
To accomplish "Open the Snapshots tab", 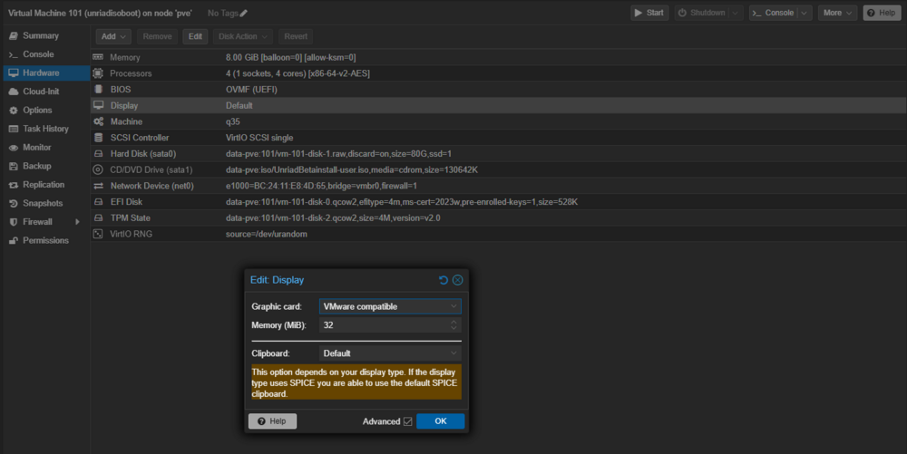I will click(x=44, y=203).
